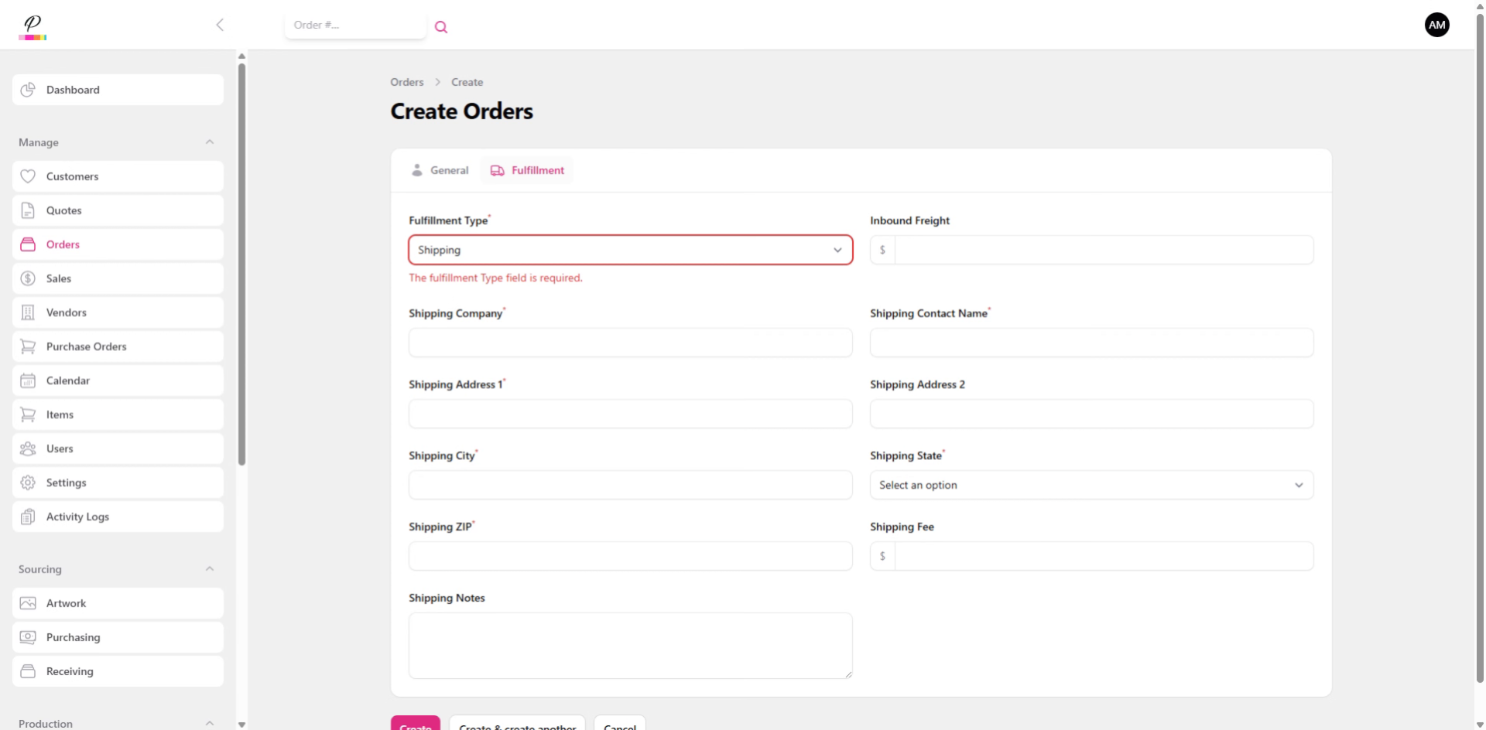Click inside the Shipping Notes text area
This screenshot has width=1486, height=730.
pos(630,645)
